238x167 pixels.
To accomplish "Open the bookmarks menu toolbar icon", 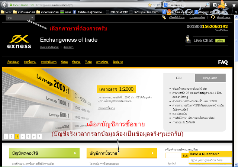I will point(215,5).
